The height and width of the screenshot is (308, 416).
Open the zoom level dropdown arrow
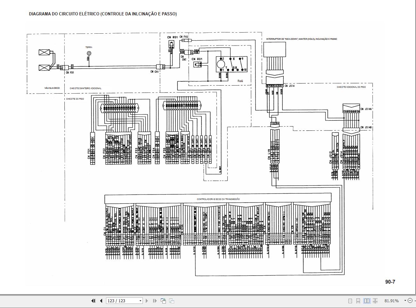tap(405, 301)
